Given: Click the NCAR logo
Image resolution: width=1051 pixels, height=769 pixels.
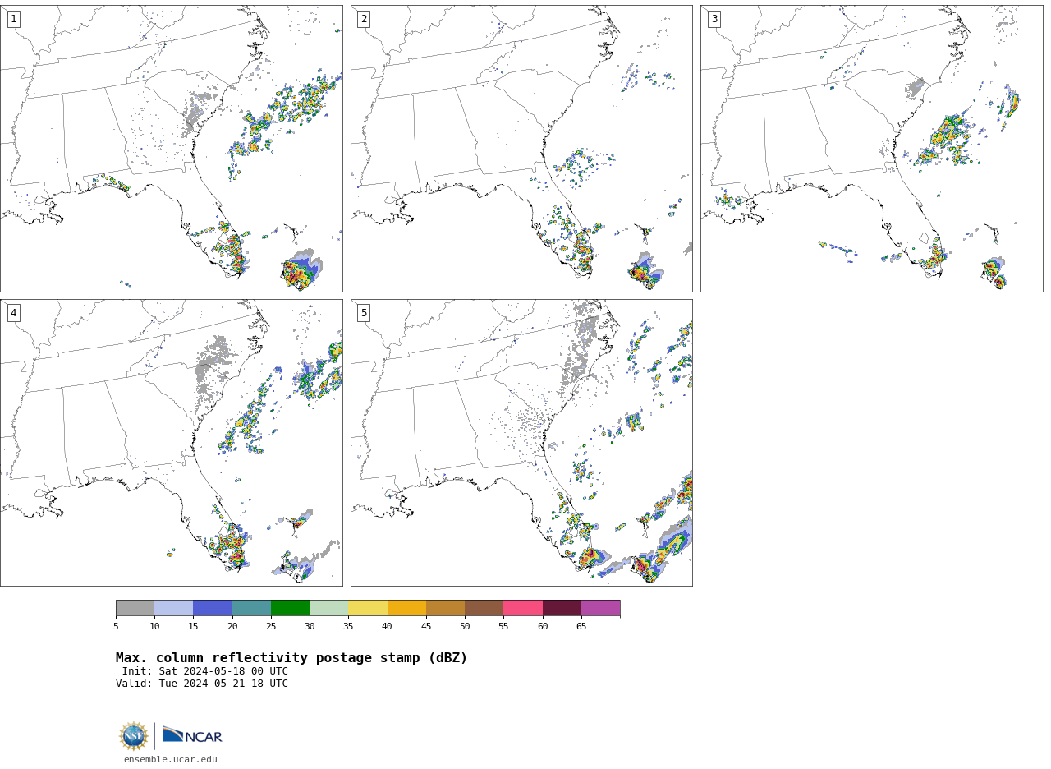Looking at the screenshot, I should [192, 735].
